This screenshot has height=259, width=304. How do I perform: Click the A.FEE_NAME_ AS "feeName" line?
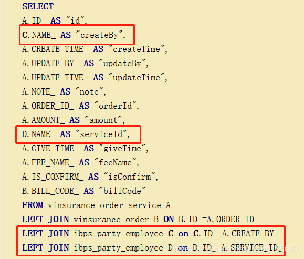(81, 162)
